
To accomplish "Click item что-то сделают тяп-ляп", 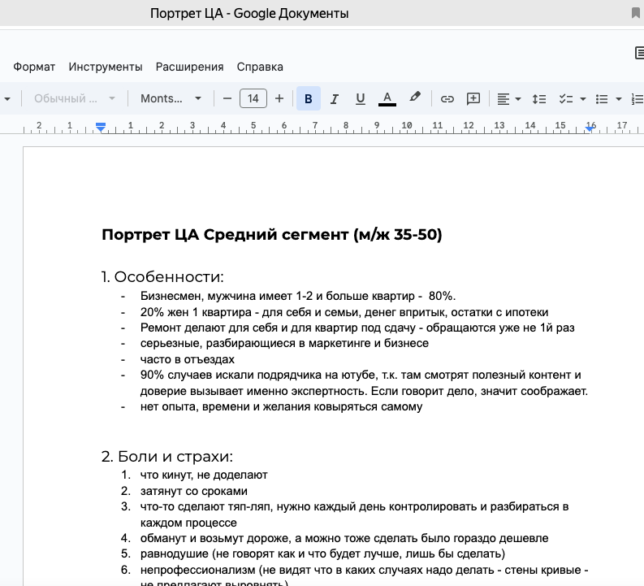I will (354, 514).
